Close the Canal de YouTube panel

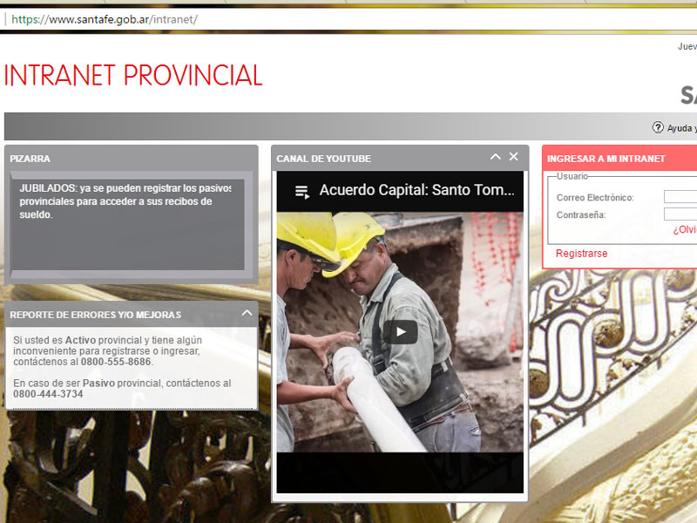tap(513, 157)
